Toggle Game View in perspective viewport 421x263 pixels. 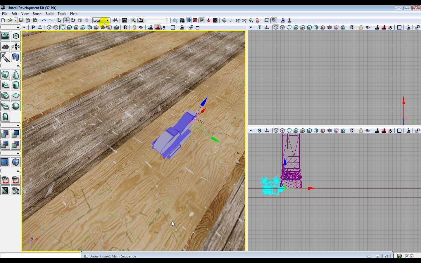pyautogui.click(x=125, y=27)
